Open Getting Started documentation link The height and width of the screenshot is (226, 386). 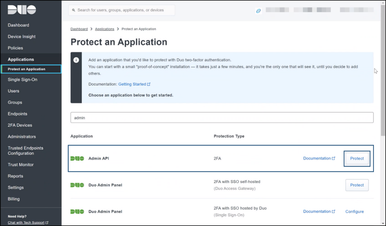click(x=132, y=84)
